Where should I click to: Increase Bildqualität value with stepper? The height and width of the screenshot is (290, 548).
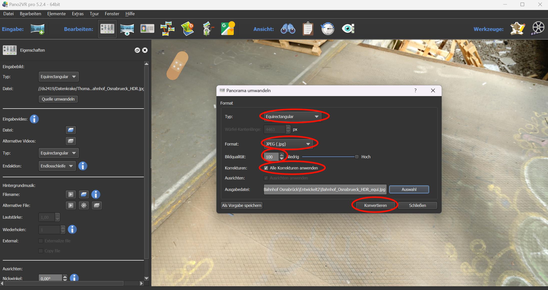(282, 155)
